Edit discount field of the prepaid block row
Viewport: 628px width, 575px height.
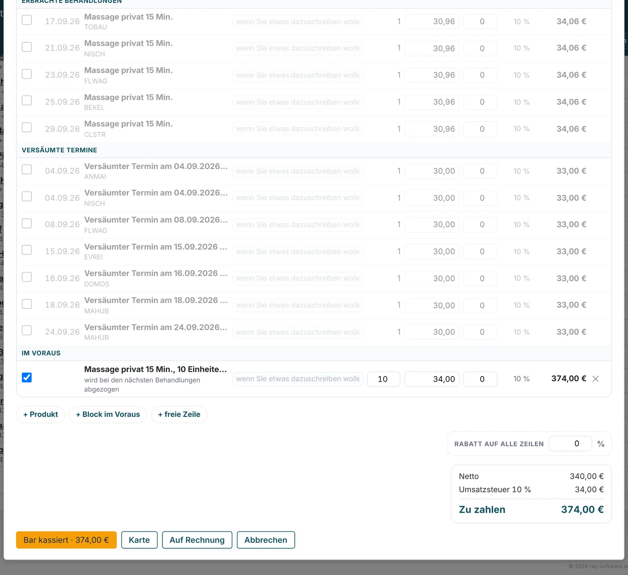click(x=481, y=379)
